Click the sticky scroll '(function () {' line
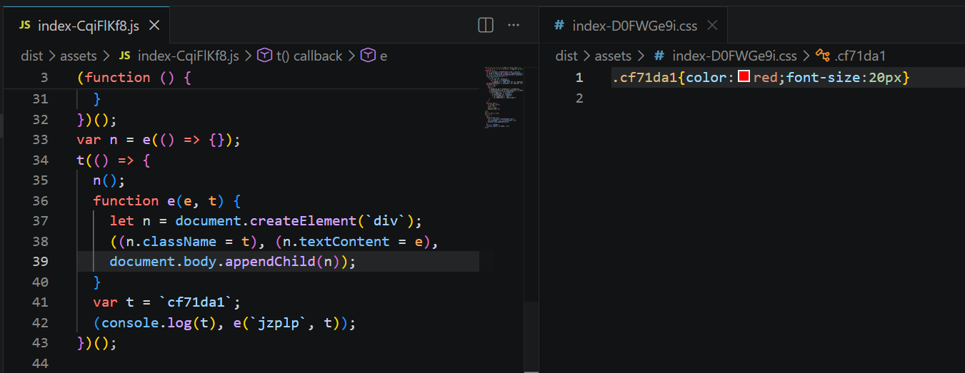965x373 pixels. (134, 77)
